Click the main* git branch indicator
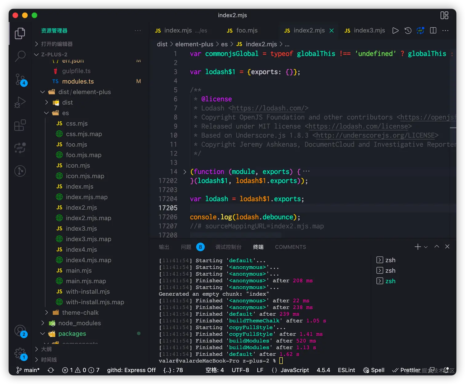 click(x=28, y=370)
